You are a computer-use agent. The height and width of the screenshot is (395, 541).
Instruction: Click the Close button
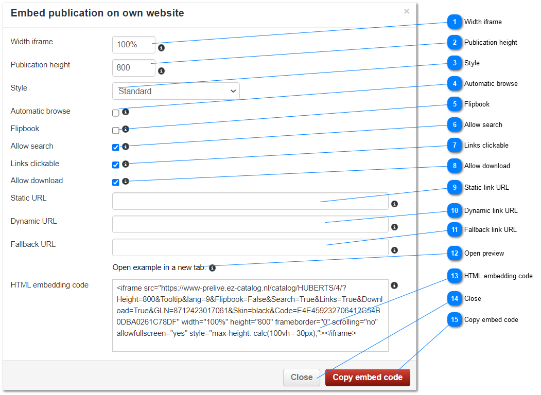[x=302, y=378]
